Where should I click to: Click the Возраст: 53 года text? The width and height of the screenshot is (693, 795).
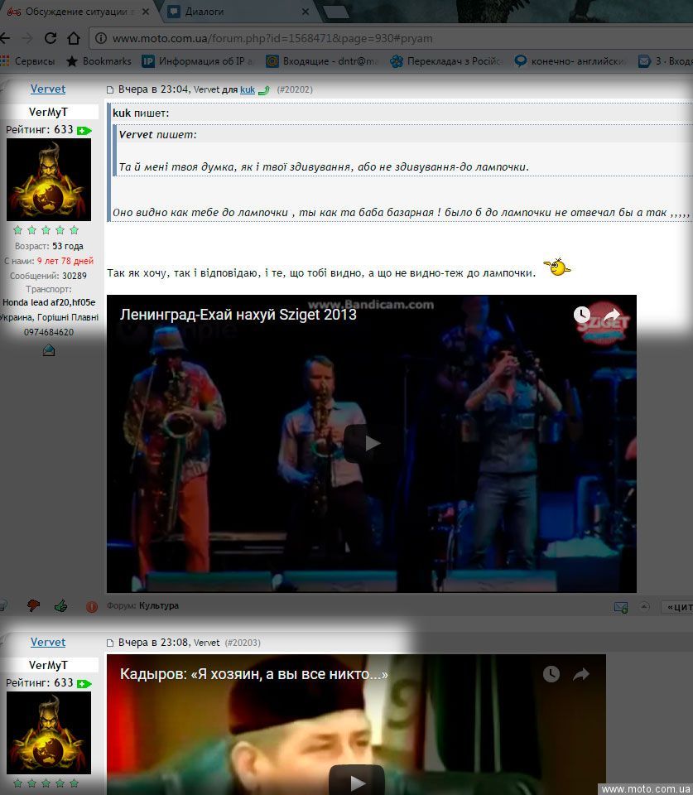point(49,247)
